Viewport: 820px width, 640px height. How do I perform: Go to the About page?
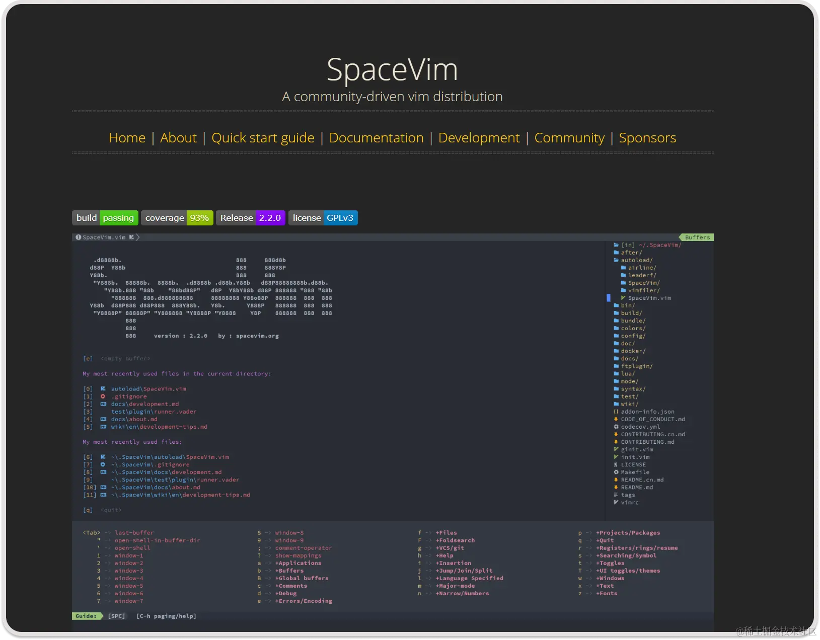(178, 138)
